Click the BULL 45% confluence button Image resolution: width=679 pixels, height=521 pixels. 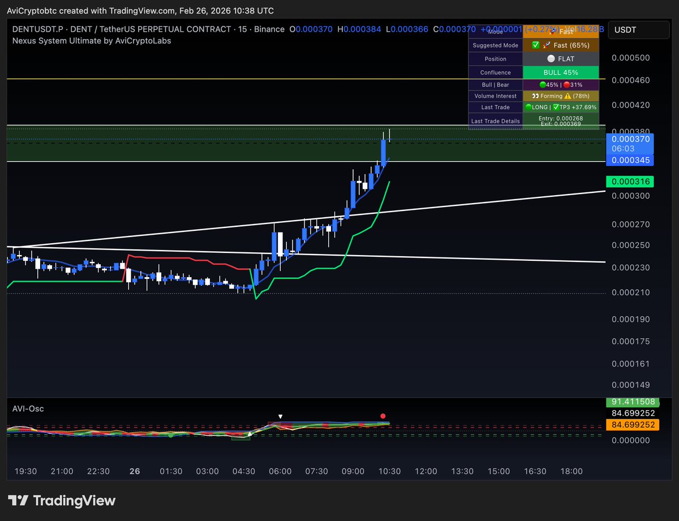[x=561, y=72]
